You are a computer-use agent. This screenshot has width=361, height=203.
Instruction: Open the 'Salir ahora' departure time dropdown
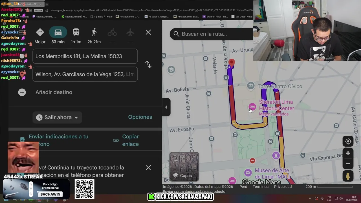(58, 117)
